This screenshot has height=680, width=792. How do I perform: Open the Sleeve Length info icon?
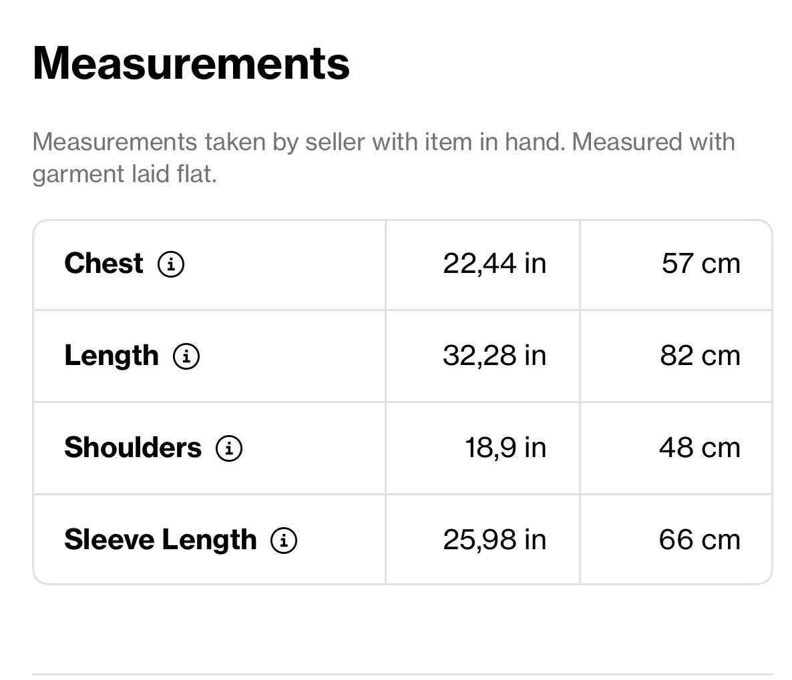284,540
